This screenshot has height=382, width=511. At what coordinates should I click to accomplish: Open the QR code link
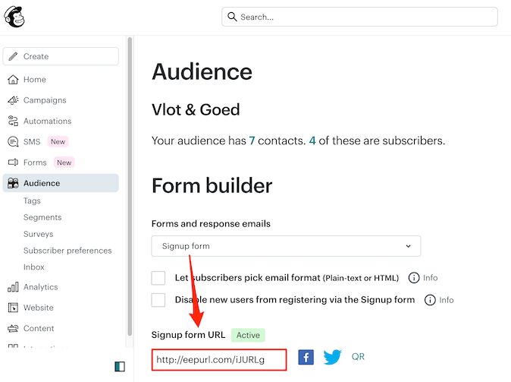pyautogui.click(x=358, y=356)
